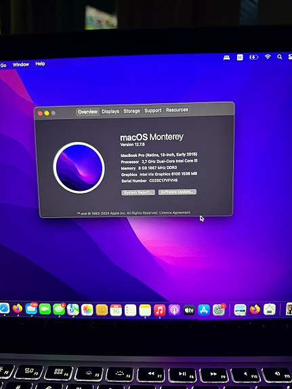Launch Photos from the dock
Image resolution: width=292 pixels, height=389 pixels.
(x=87, y=310)
